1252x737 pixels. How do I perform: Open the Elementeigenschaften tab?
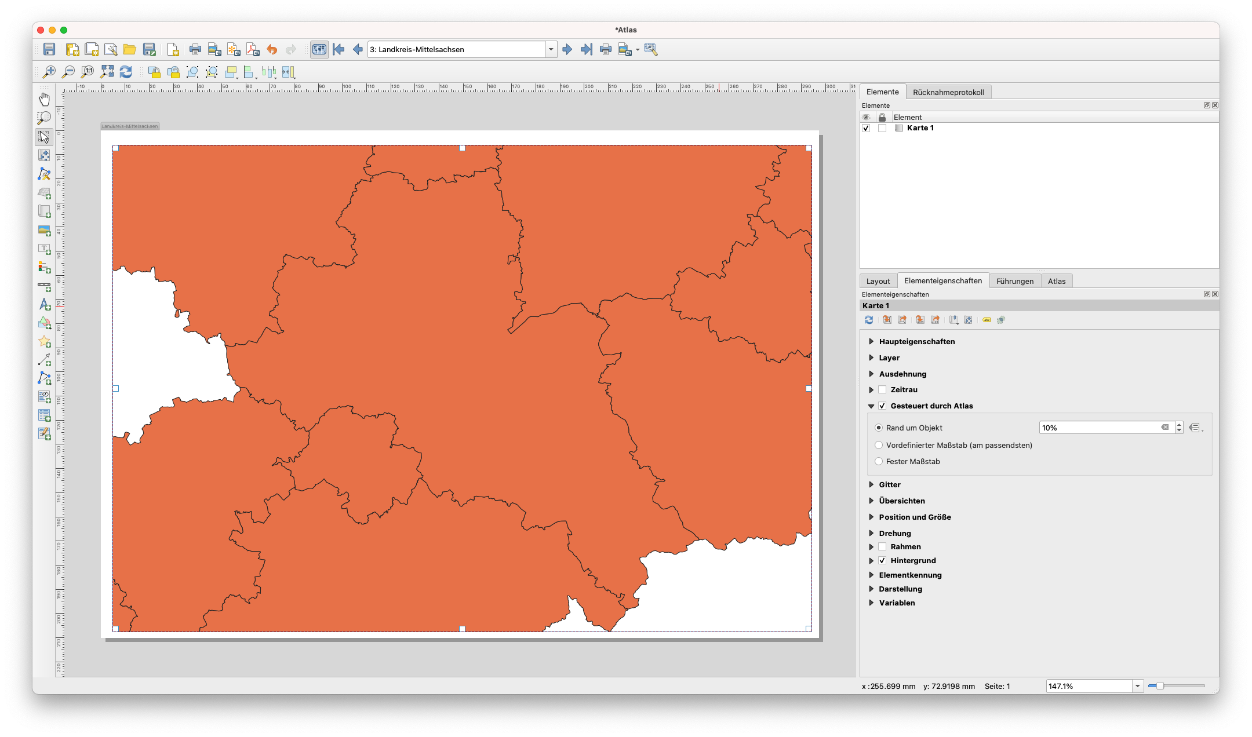[942, 280]
